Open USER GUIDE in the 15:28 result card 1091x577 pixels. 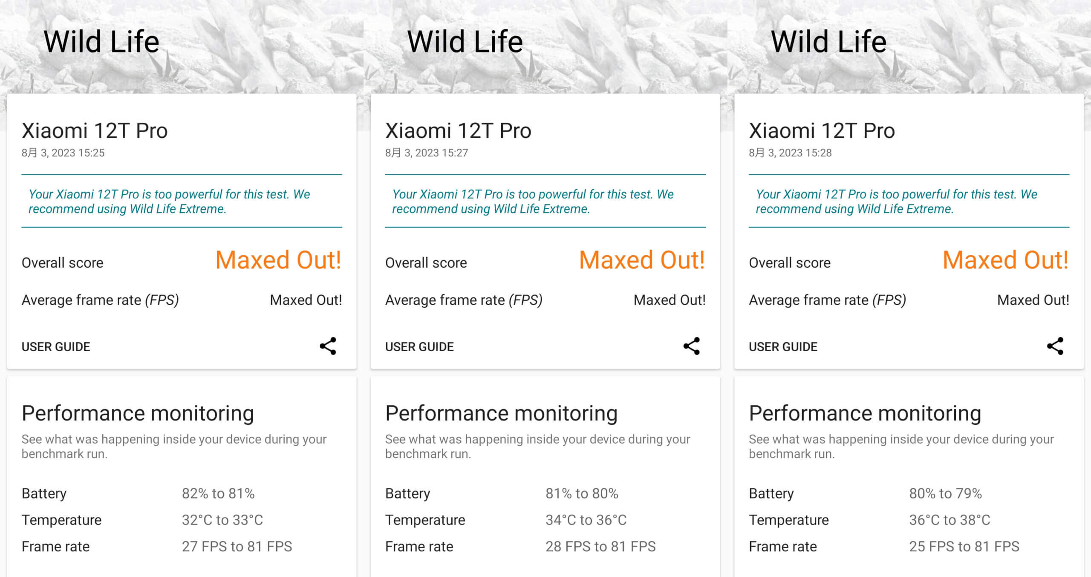tap(783, 347)
